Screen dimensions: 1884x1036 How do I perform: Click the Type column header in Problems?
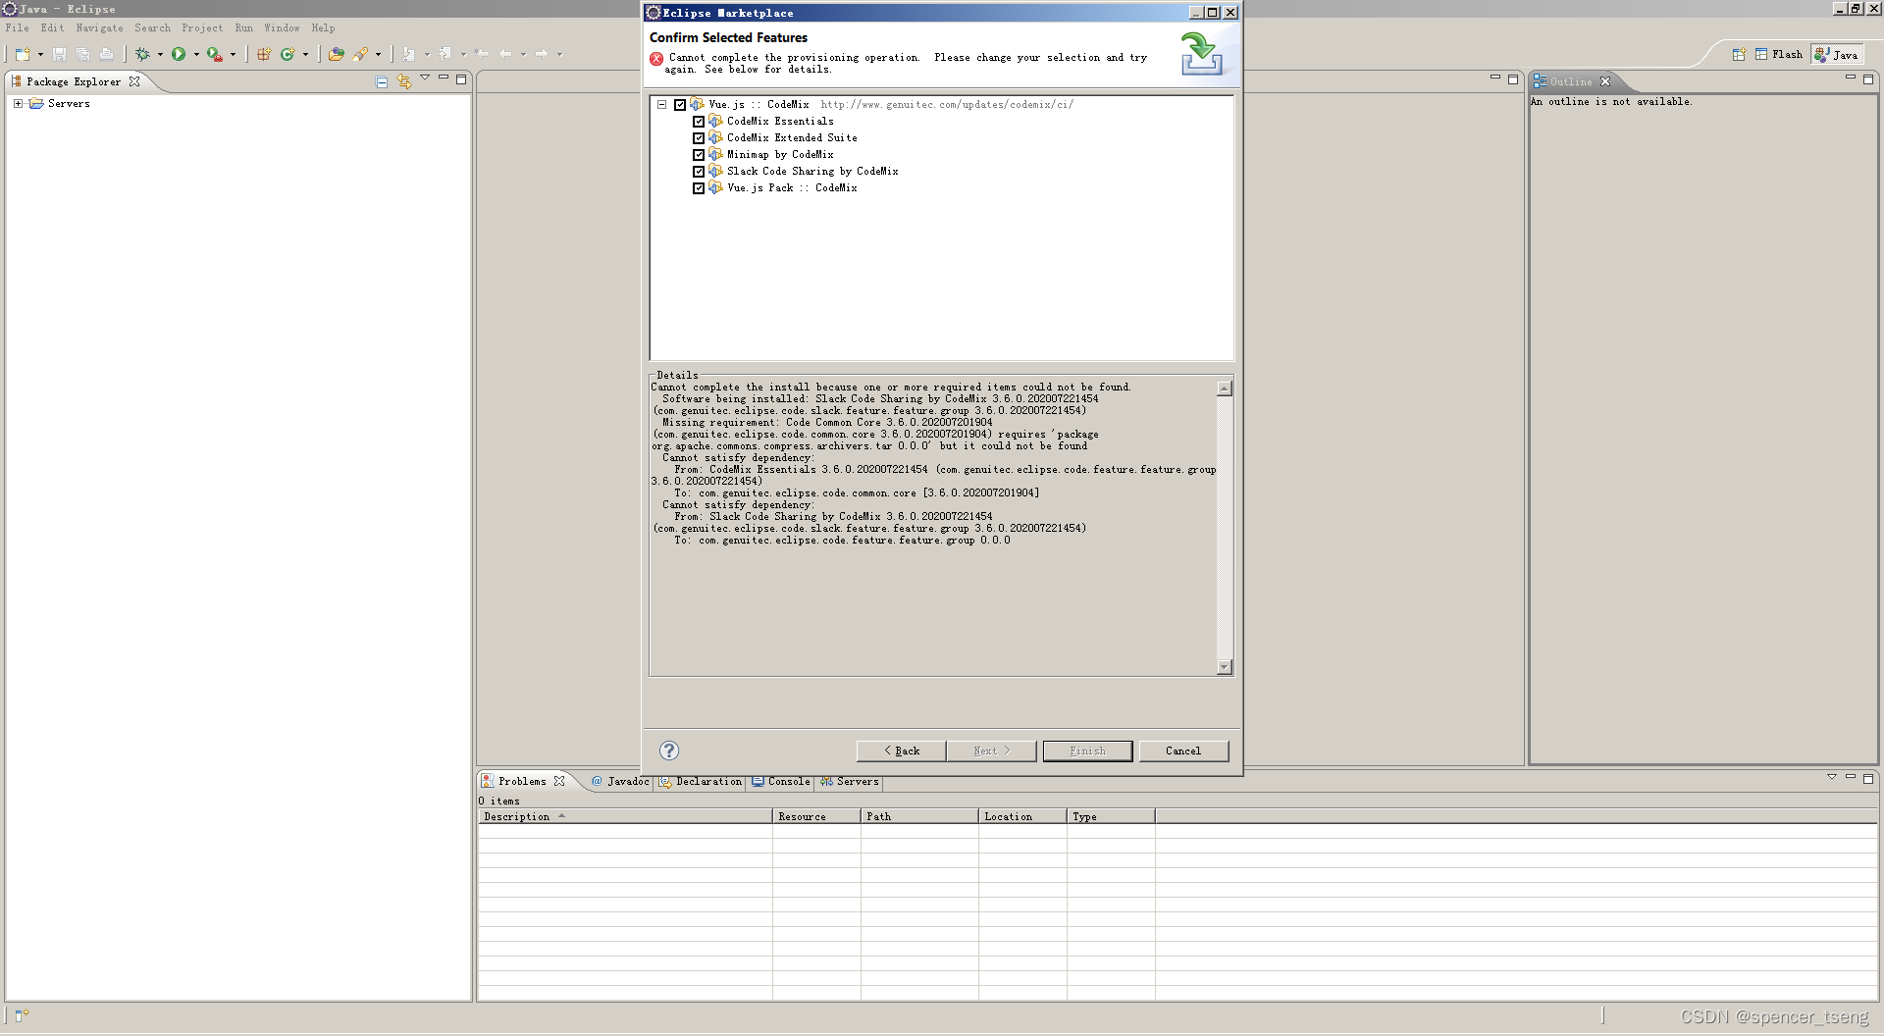1111,816
